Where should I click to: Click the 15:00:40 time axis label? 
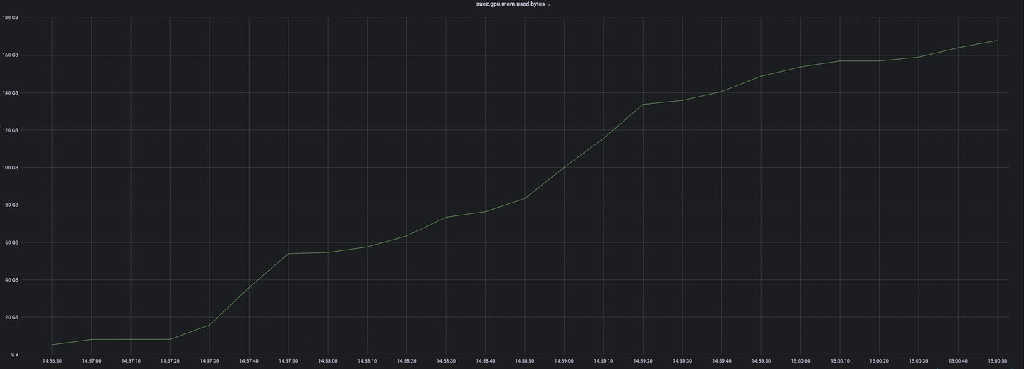pyautogui.click(x=958, y=361)
